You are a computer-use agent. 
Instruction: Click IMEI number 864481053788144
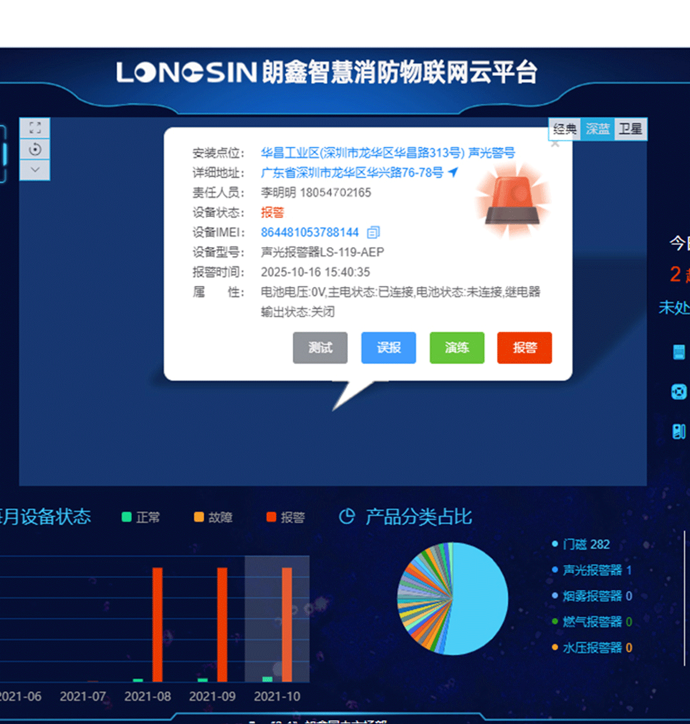(310, 232)
